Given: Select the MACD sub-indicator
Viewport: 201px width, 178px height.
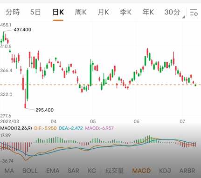Looking at the screenshot, I should coord(141,171).
